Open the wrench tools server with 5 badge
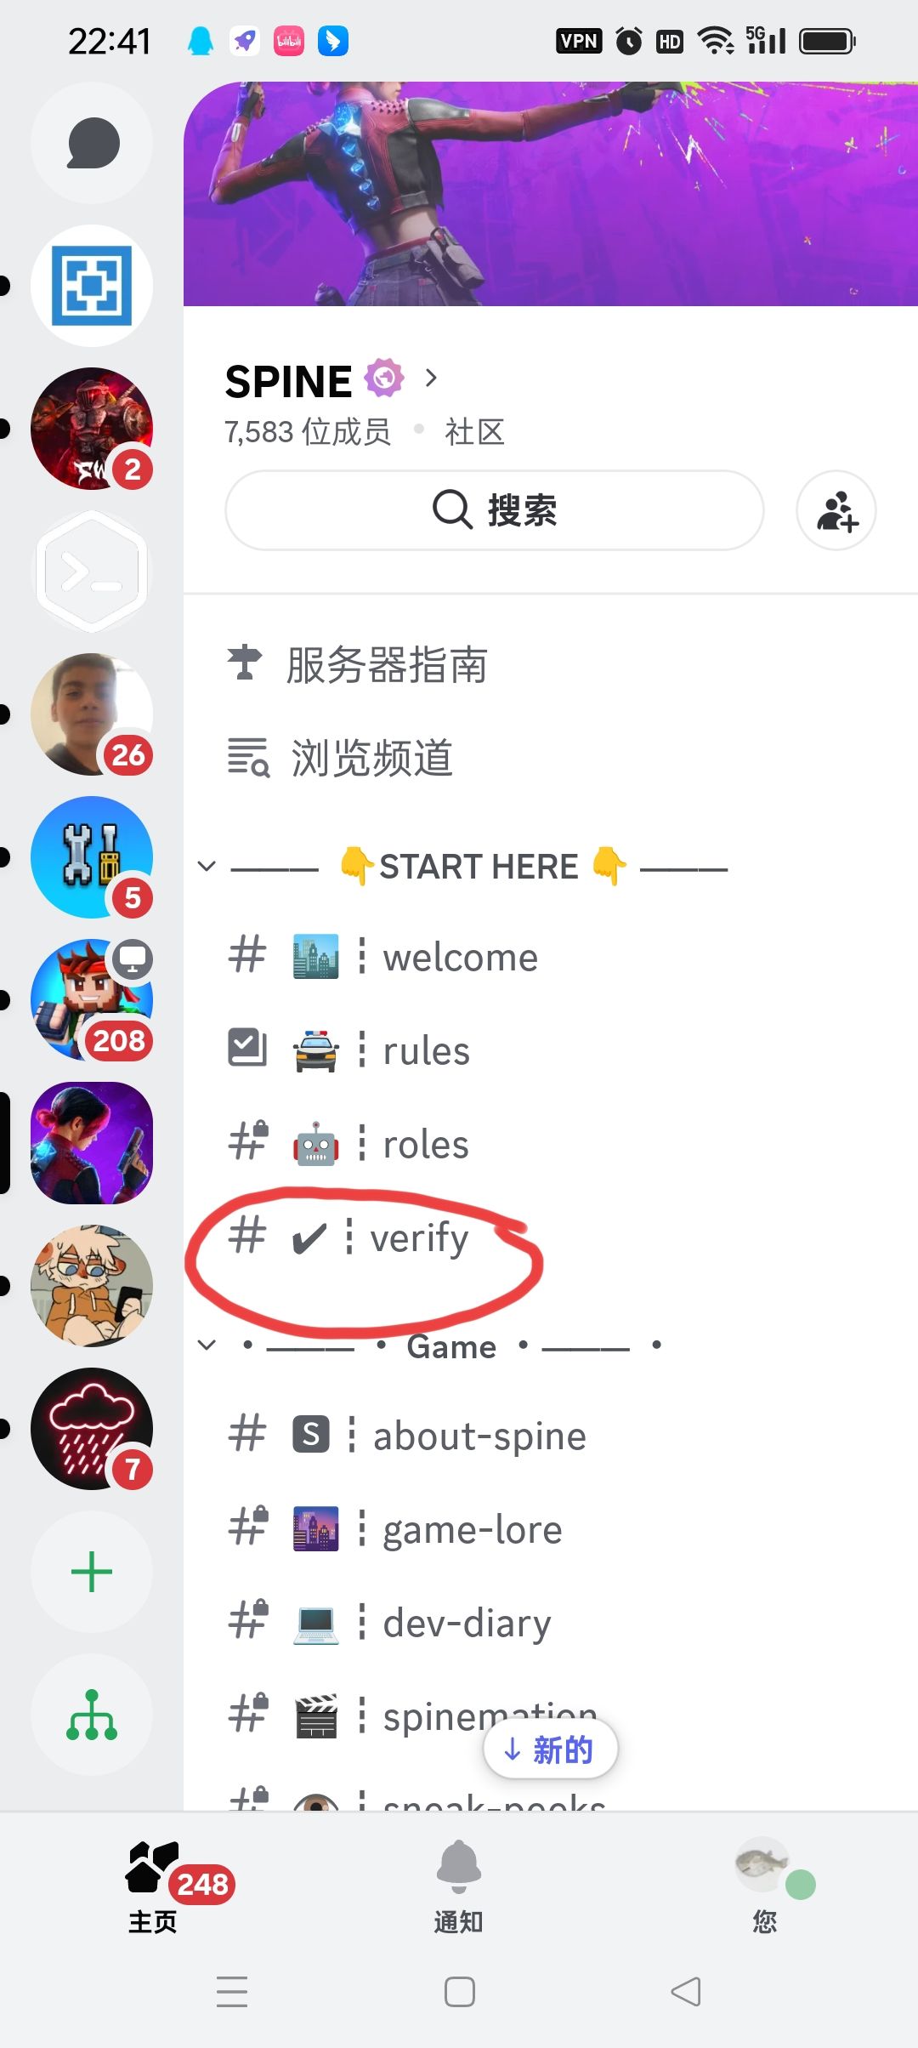 tap(92, 857)
